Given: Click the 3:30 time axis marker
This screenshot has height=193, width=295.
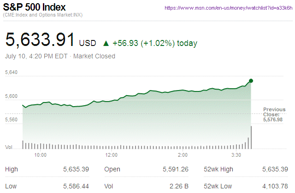Looking at the screenshot, I should [x=237, y=155].
